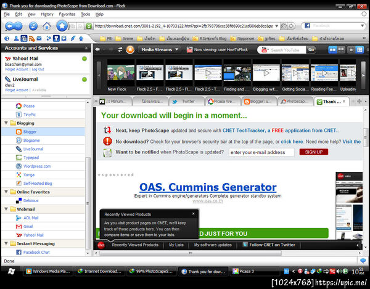Image resolution: width=370 pixels, height=289 pixels.
Task: Open the Facebook search engine dropdown arrow
Action: (x=362, y=26)
